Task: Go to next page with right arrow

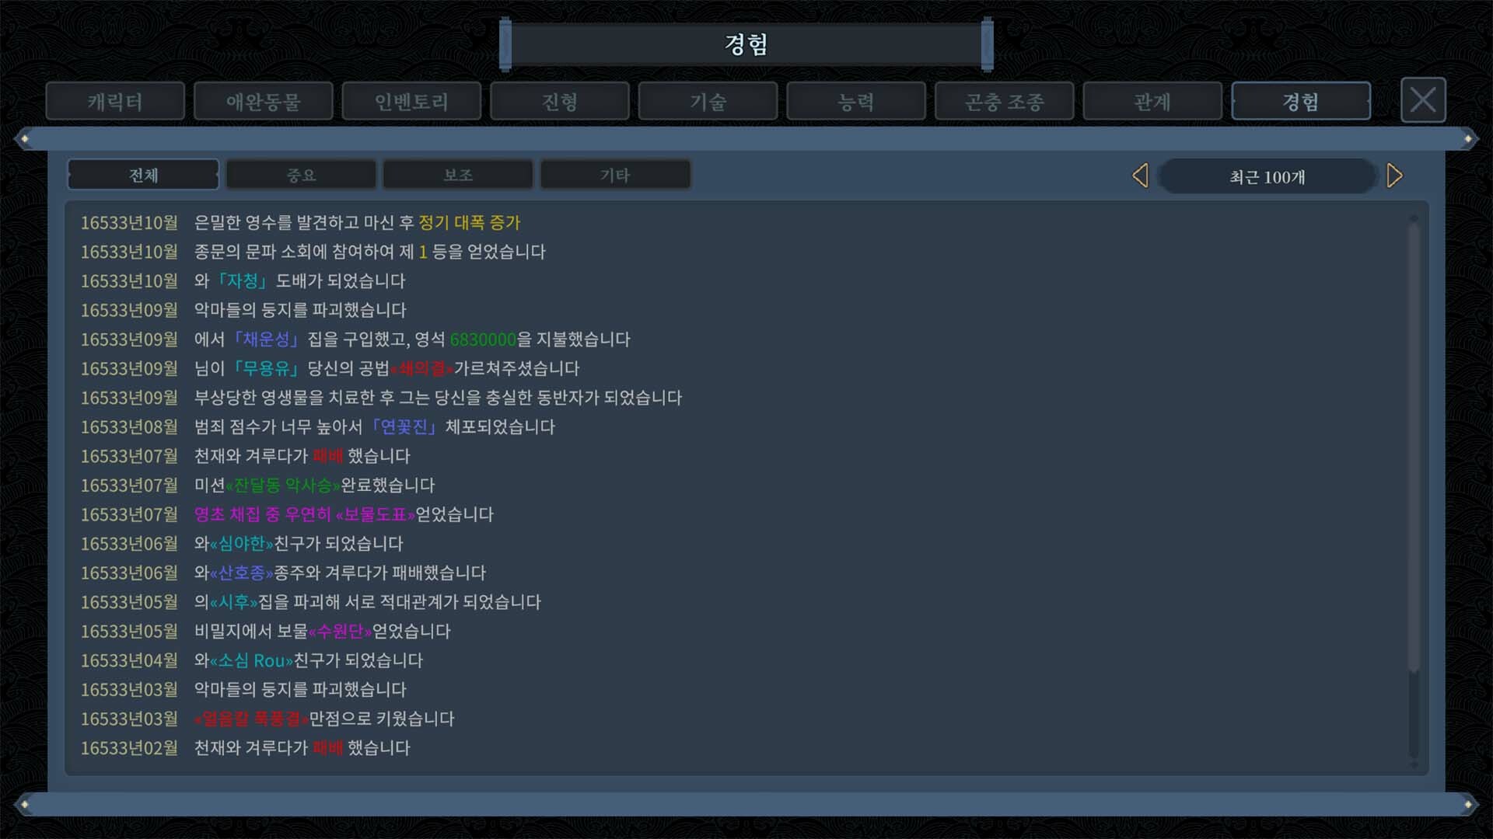Action: point(1394,176)
